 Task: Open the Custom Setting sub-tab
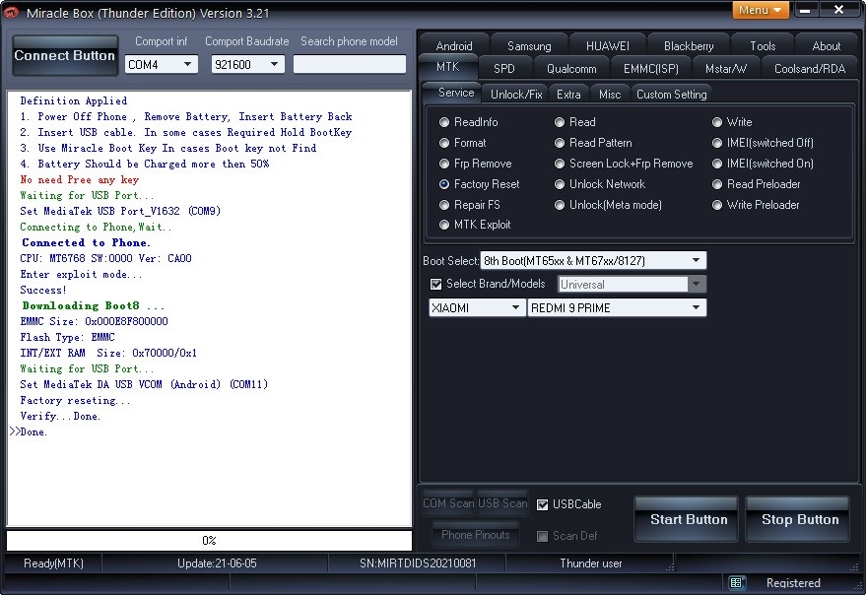(x=671, y=95)
